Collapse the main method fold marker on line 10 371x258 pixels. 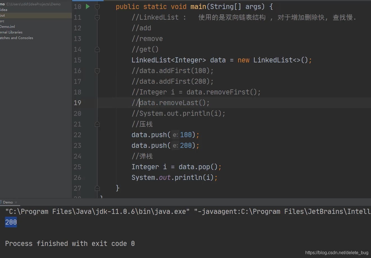tap(97, 7)
